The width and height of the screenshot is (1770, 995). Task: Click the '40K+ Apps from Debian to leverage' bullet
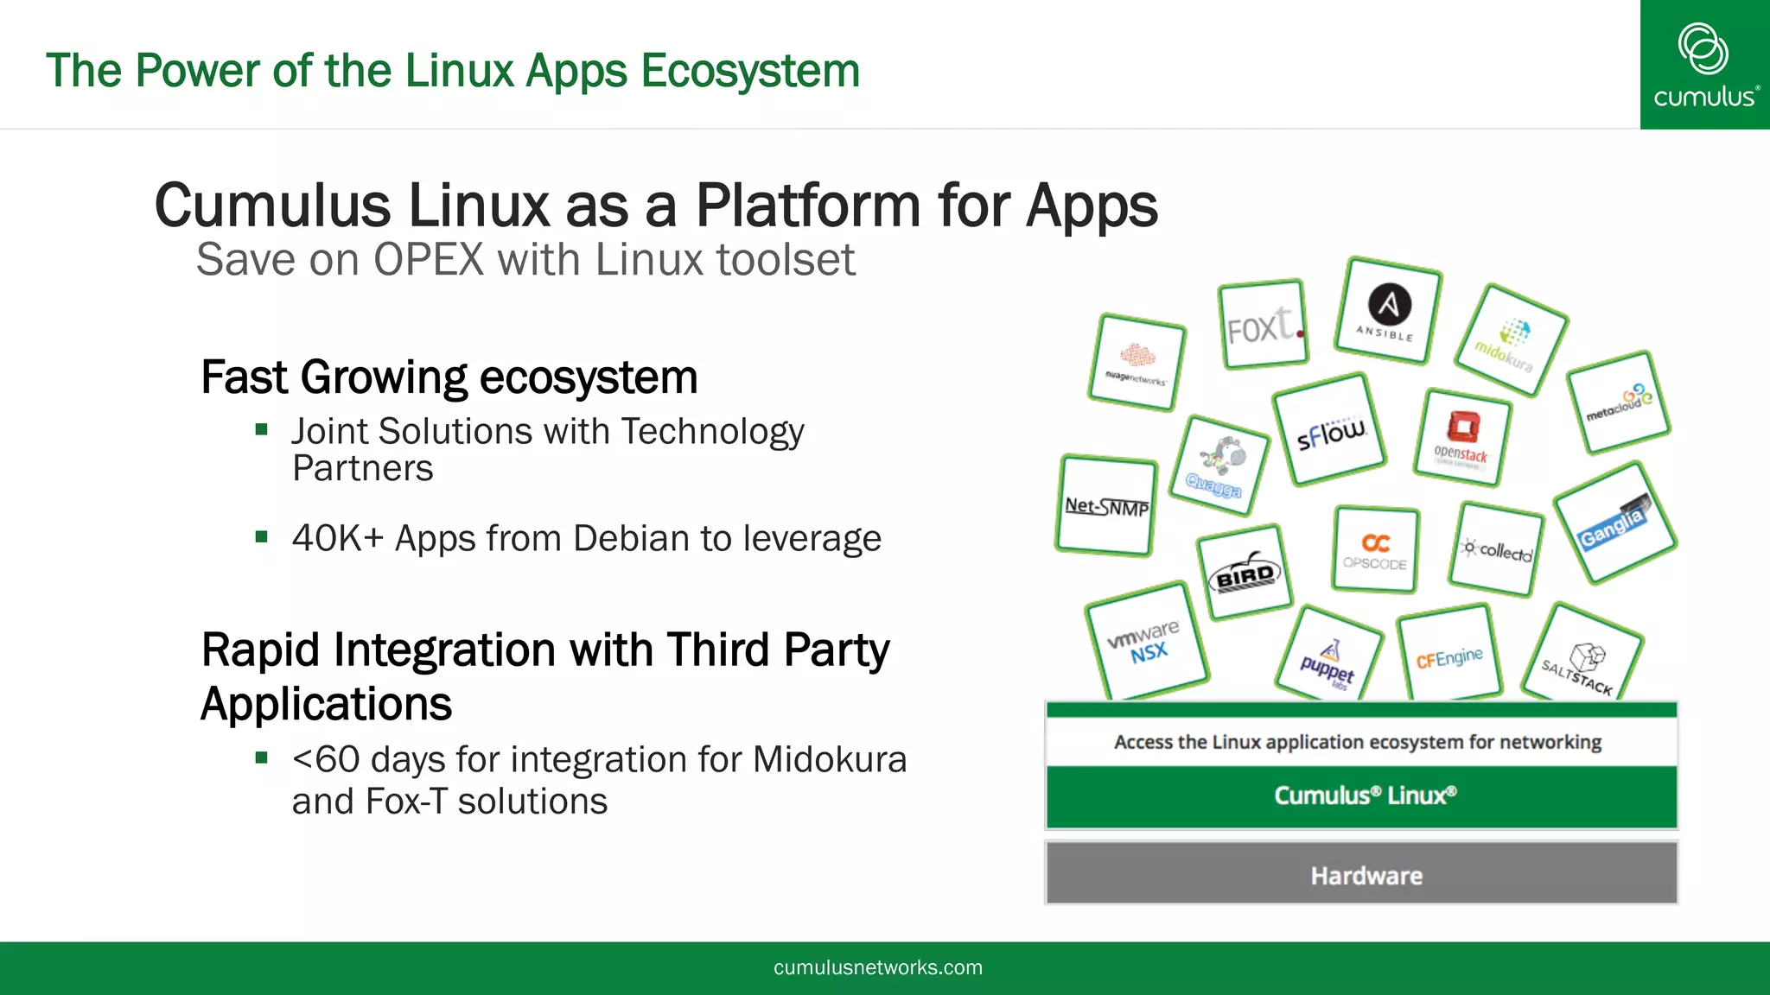tap(587, 538)
